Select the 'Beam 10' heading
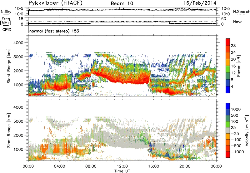The image size is (250, 173). point(122,3)
